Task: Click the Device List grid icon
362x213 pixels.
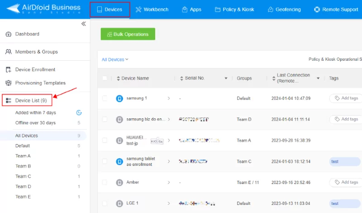Action: coord(9,100)
